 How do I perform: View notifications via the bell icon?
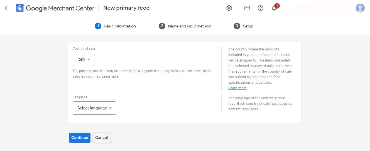(274, 8)
